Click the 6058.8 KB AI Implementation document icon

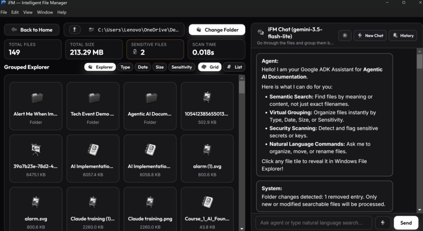click(150, 150)
